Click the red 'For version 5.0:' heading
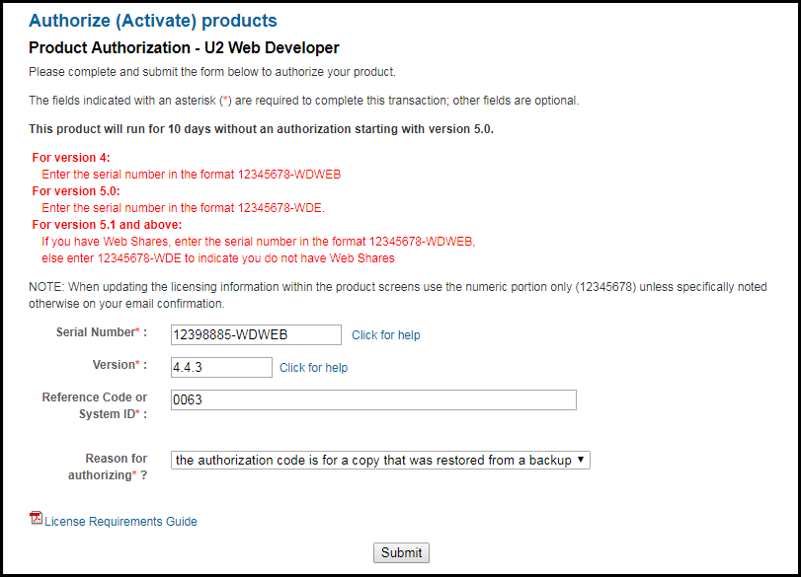Screen dimensions: 801x577 (x=76, y=191)
